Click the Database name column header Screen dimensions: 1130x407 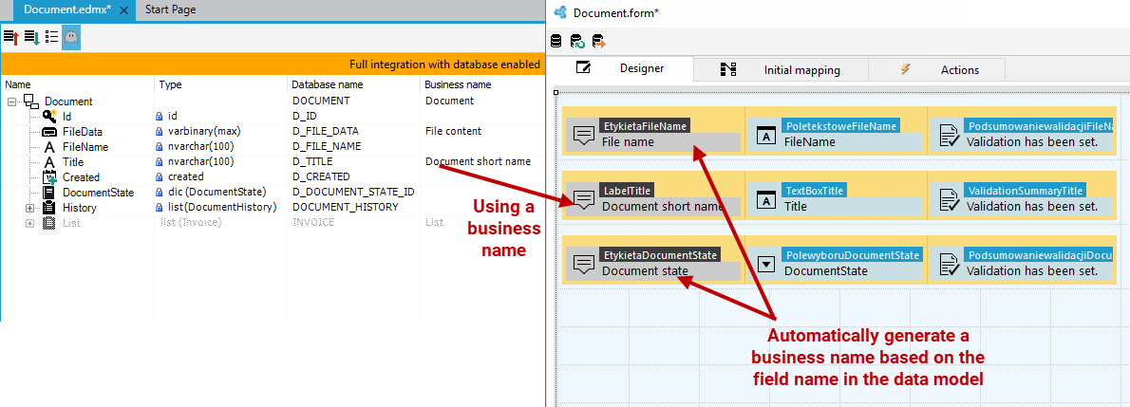point(328,84)
